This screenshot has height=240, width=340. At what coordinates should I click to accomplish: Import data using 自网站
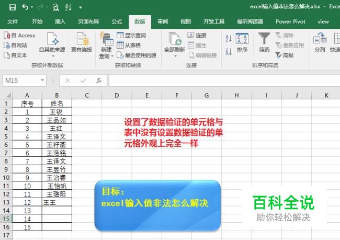coord(15,45)
